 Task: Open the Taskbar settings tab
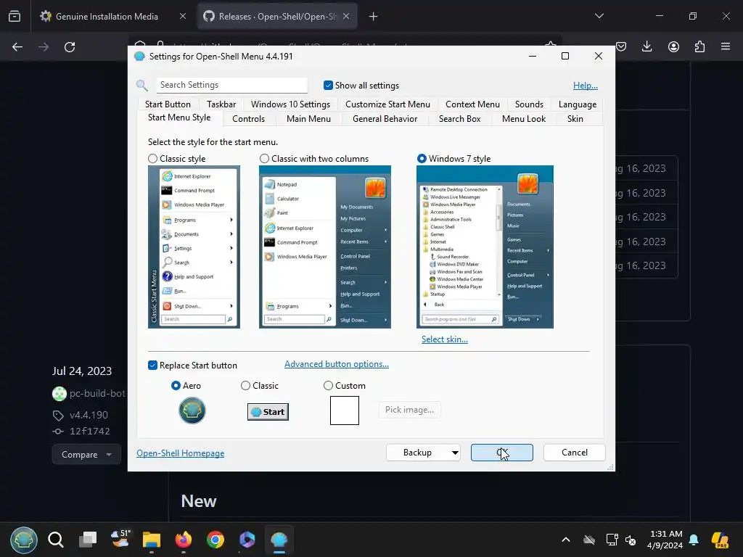(221, 104)
